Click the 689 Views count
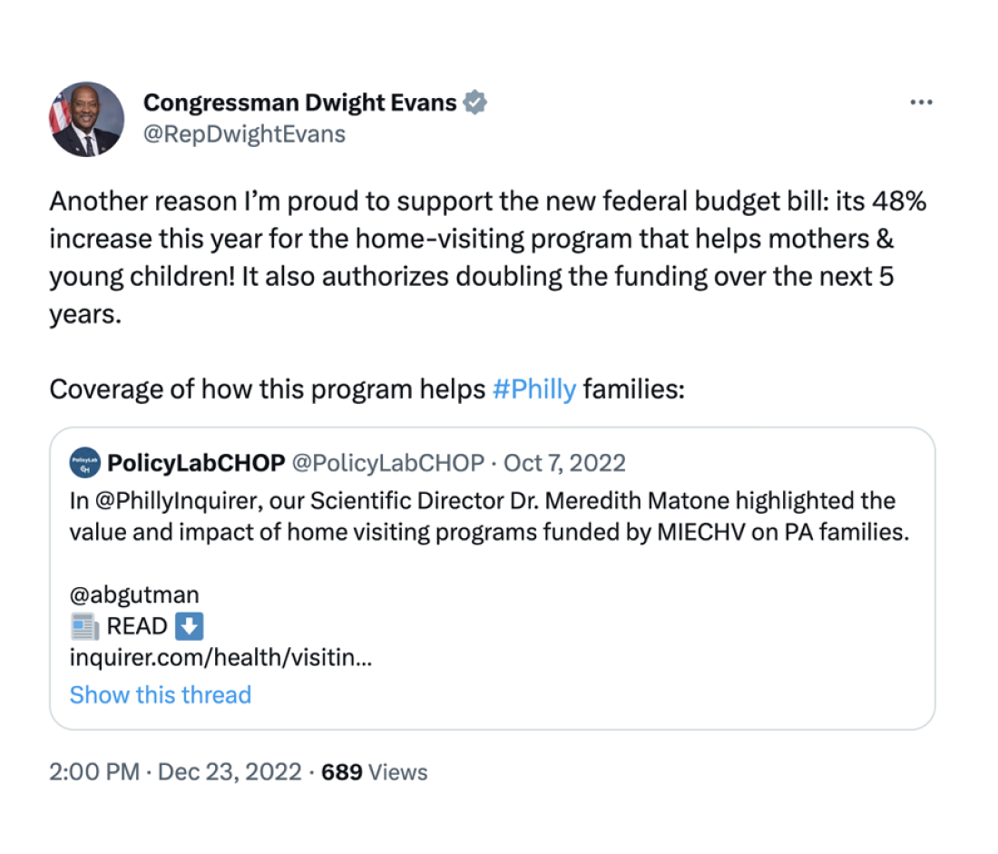The image size is (998, 854). (374, 772)
